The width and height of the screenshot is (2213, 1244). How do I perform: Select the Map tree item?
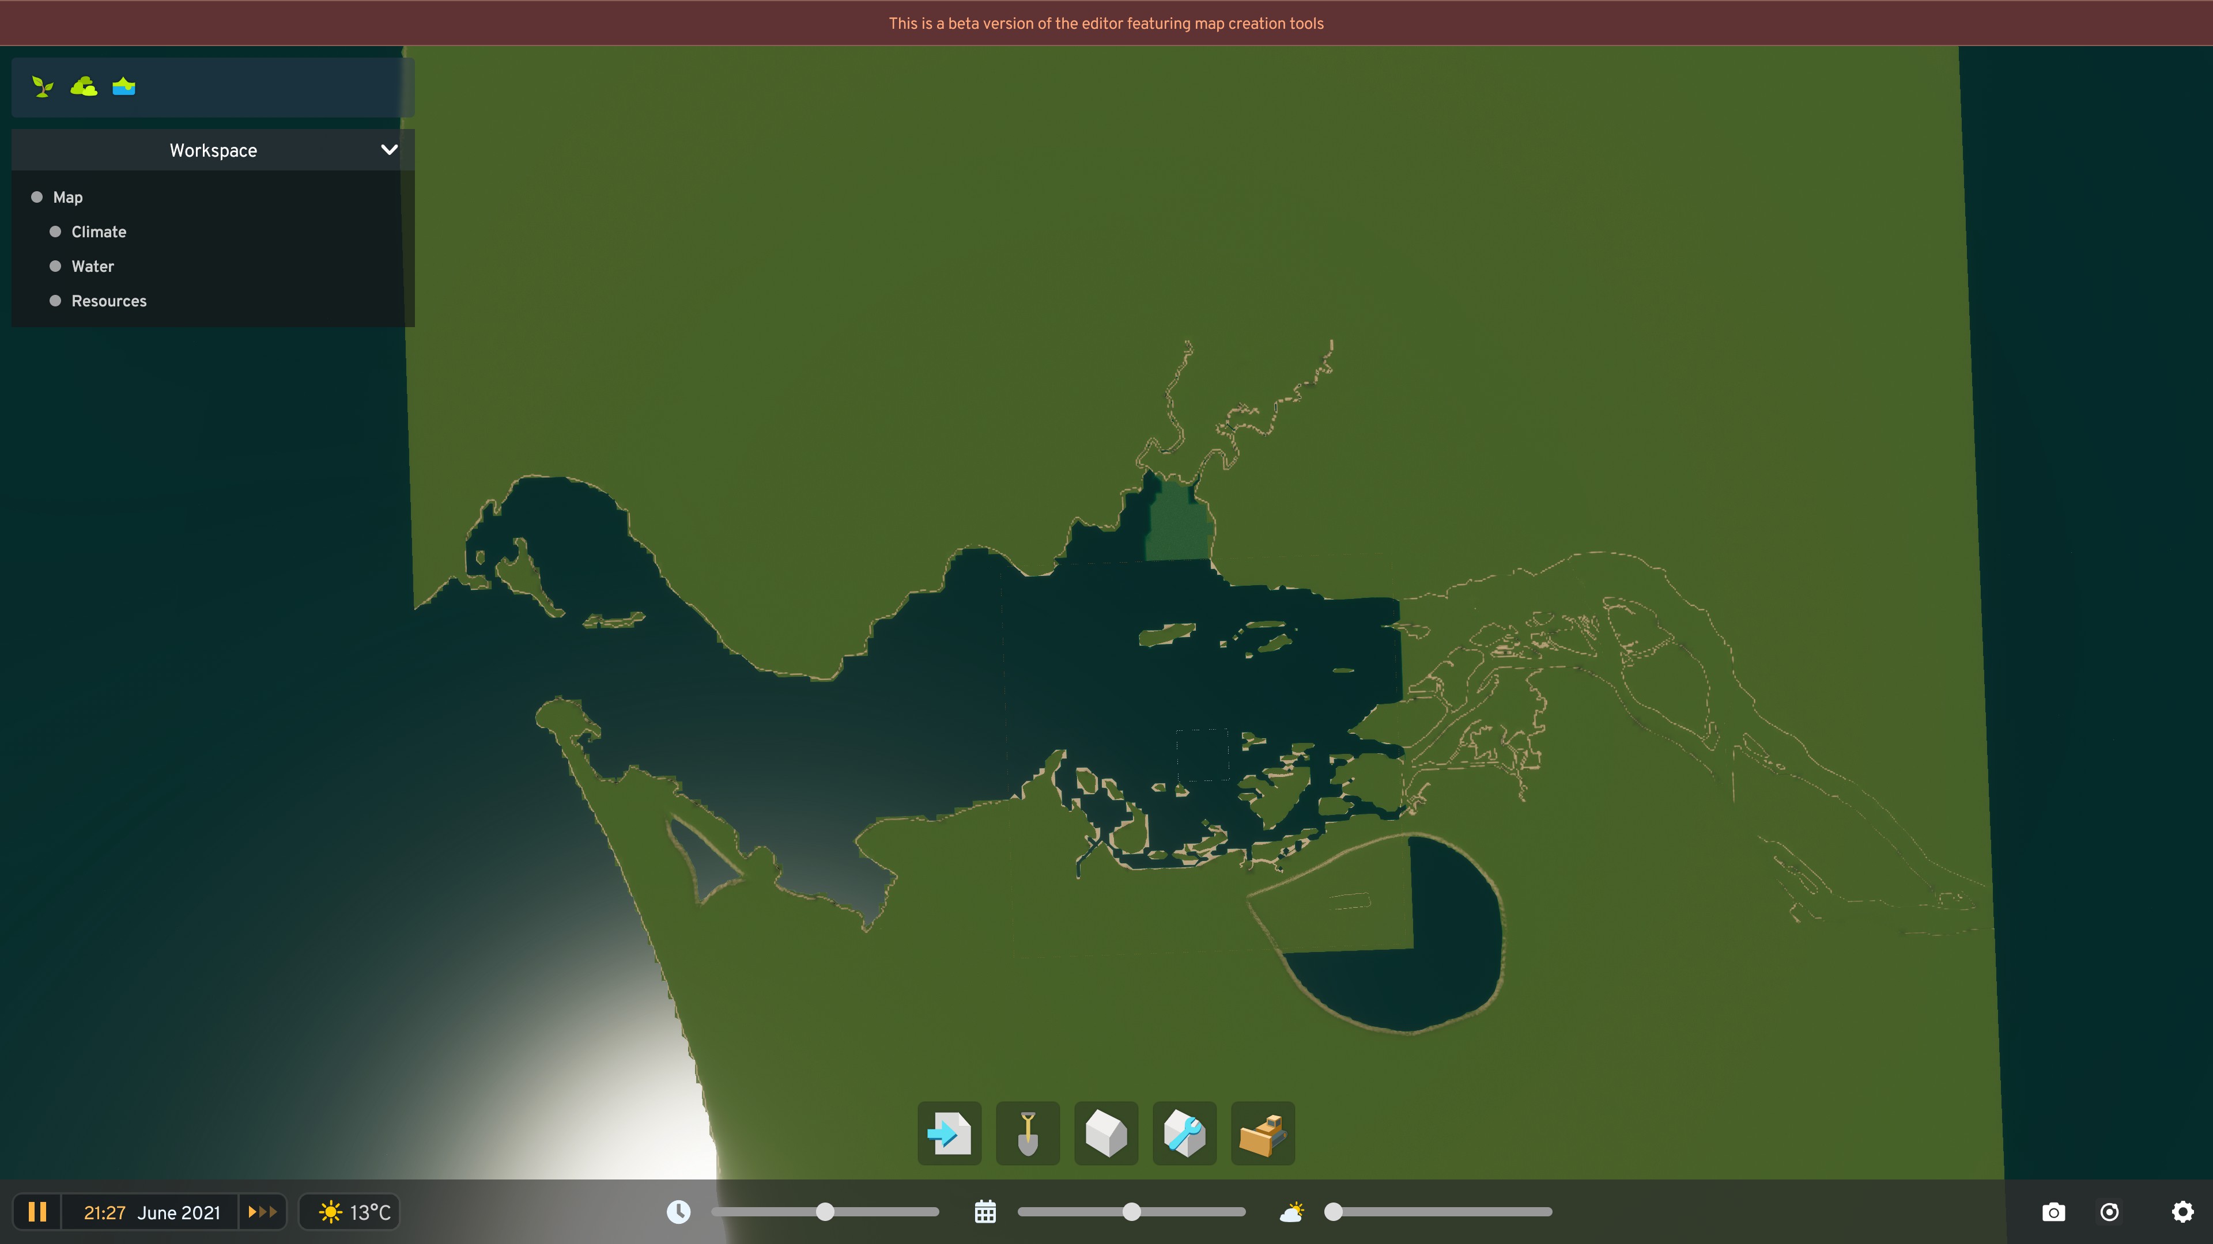68,198
